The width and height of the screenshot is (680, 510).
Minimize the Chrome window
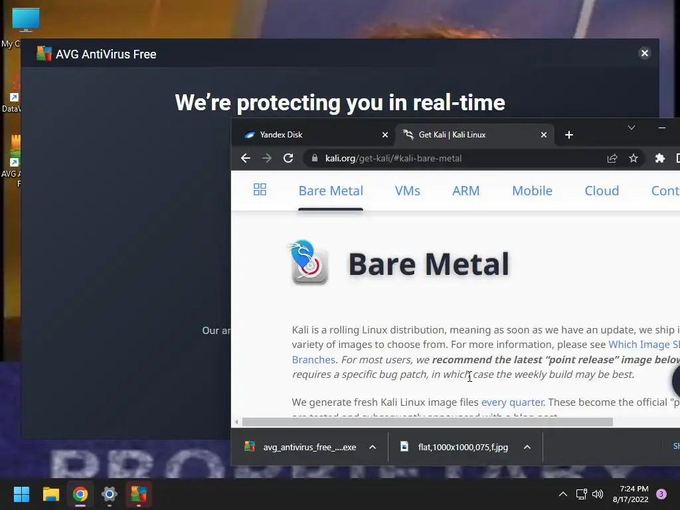click(662, 127)
